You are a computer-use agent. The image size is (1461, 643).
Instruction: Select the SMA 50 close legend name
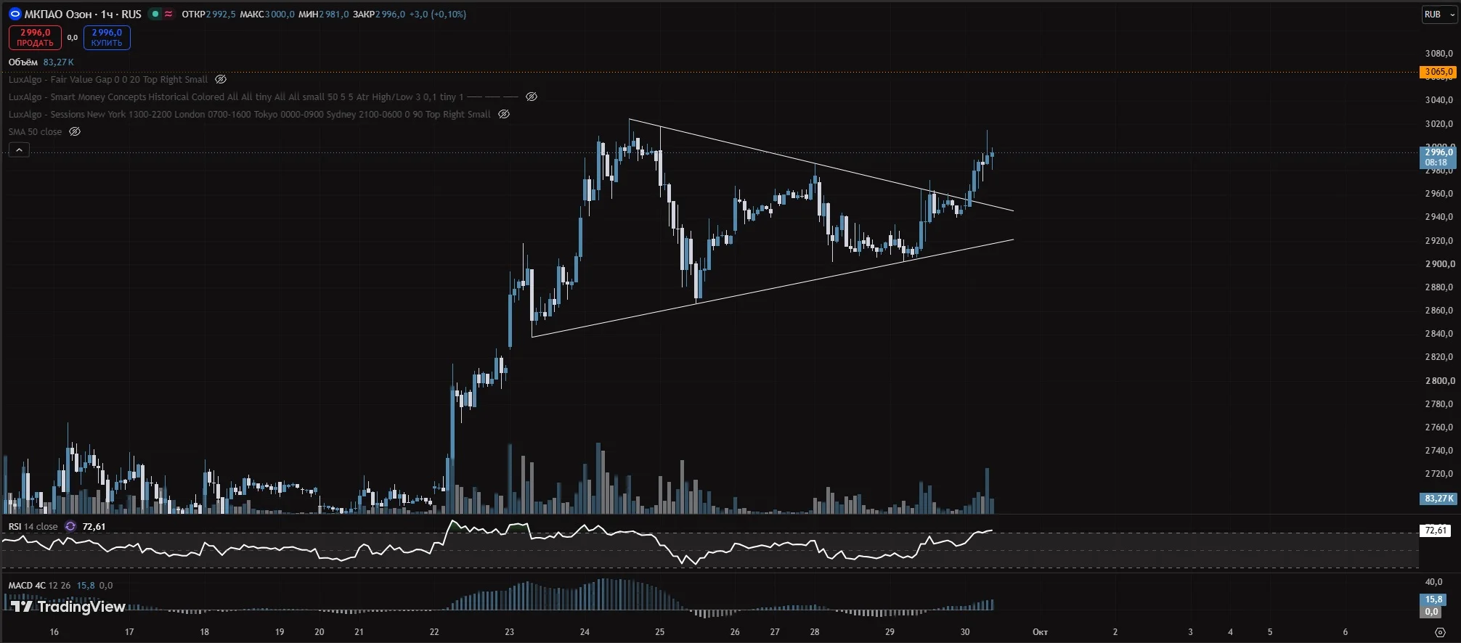pos(35,131)
